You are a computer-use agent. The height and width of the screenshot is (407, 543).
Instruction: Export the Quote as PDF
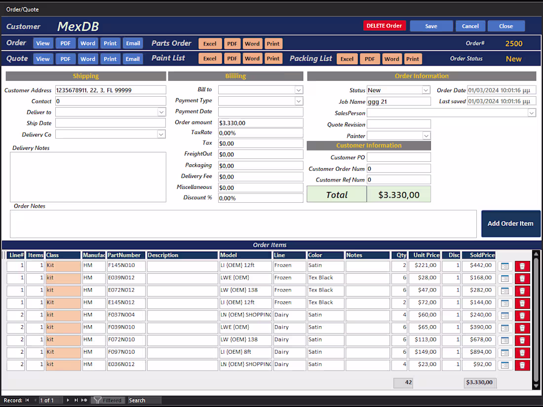[65, 59]
